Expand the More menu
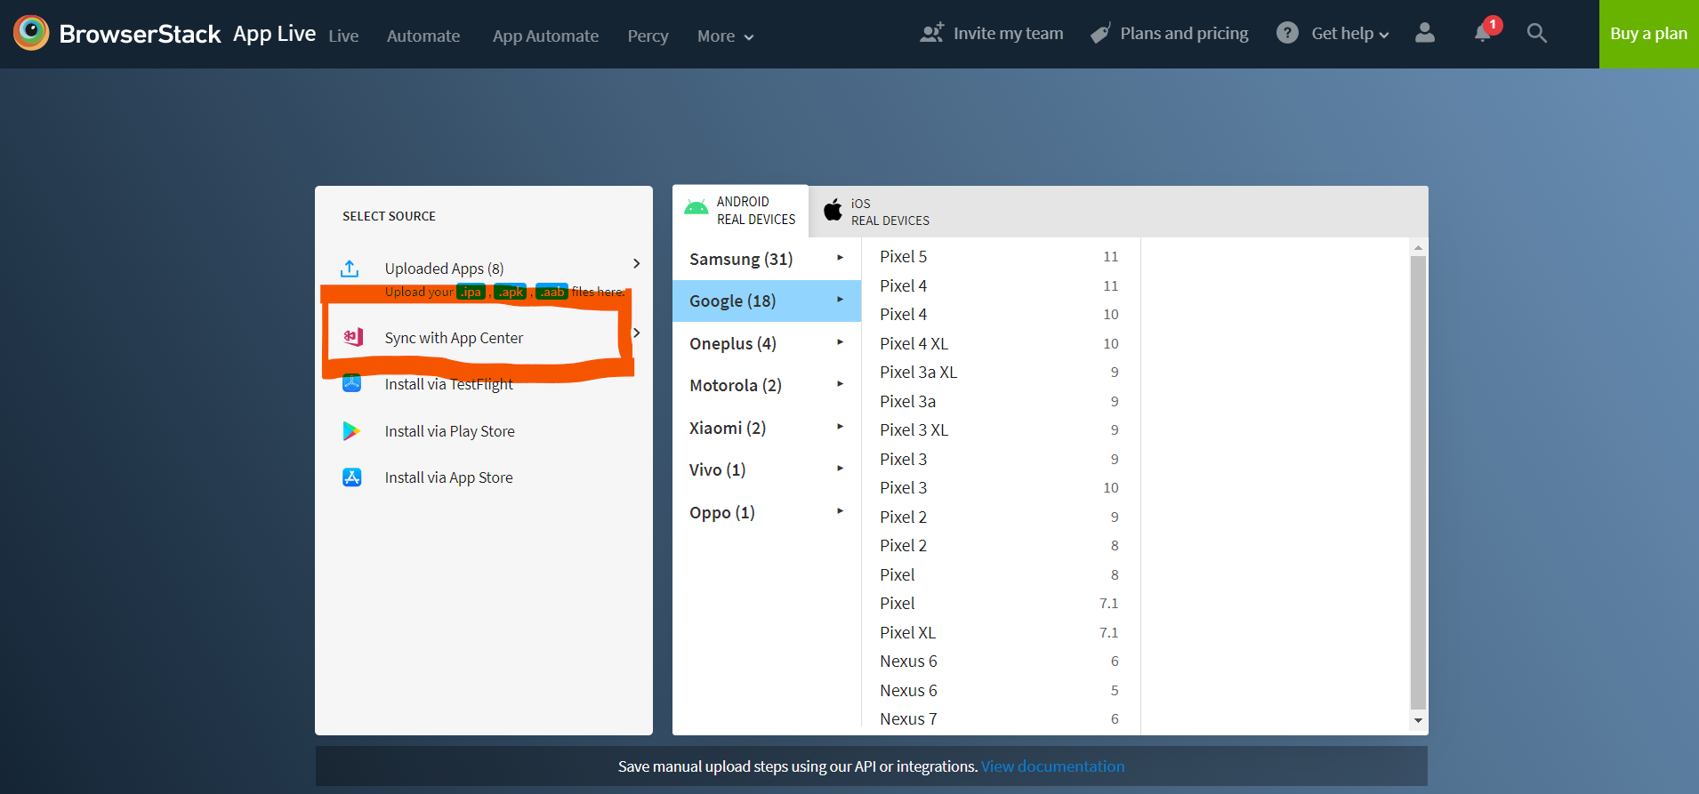This screenshot has width=1699, height=794. click(725, 36)
